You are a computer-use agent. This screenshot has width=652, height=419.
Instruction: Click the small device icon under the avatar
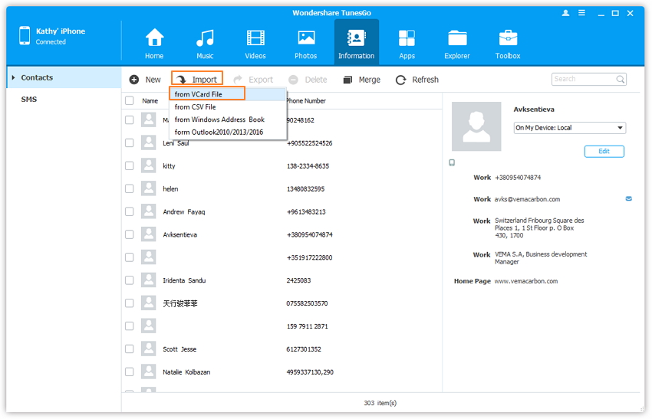(452, 163)
